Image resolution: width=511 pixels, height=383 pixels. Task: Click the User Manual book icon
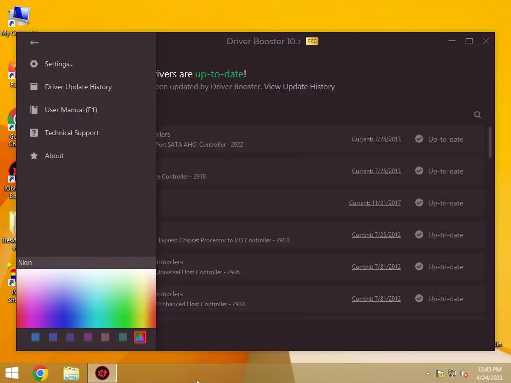click(34, 110)
